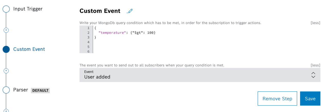Click the filled Custom Event step circle
This screenshot has width=328, height=112.
click(6, 49)
